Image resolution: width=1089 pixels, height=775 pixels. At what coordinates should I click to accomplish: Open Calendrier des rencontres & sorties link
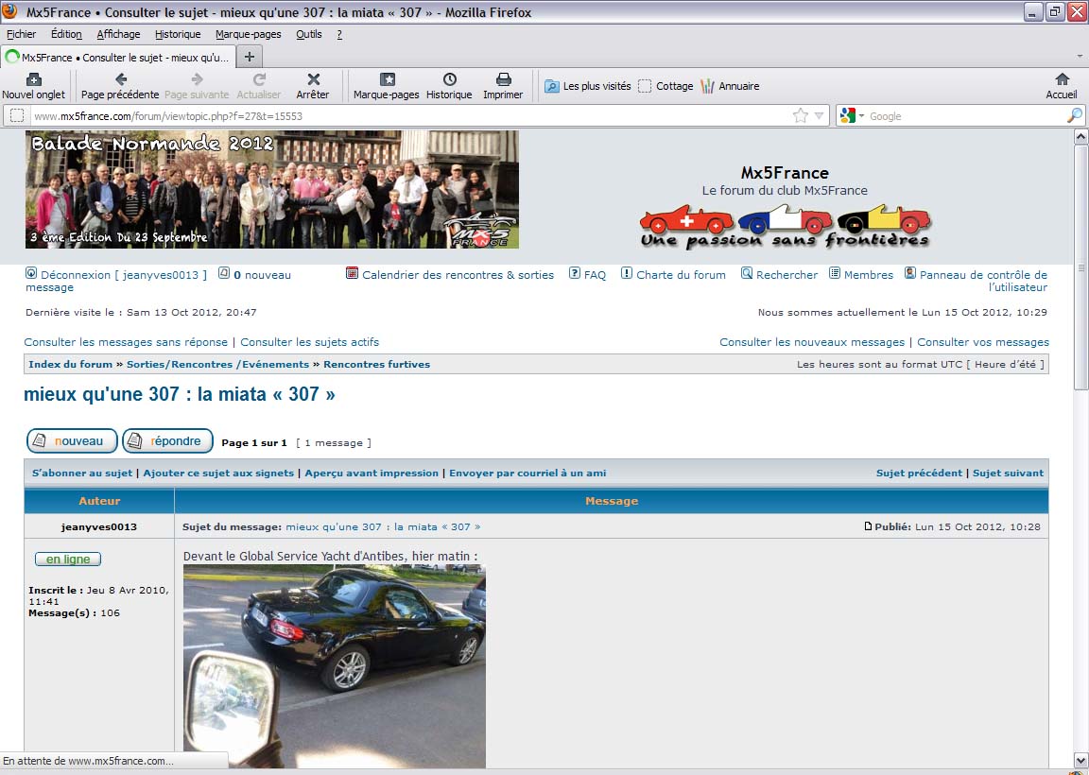(458, 275)
